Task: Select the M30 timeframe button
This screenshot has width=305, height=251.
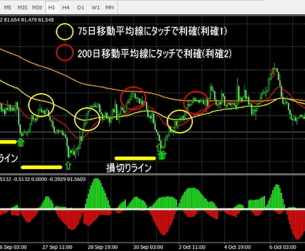Action: click(37, 8)
